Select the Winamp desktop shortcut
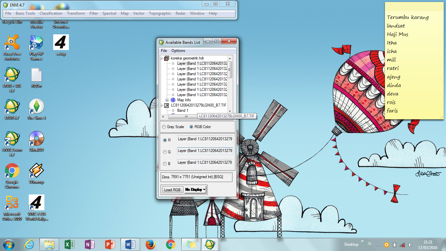 [37, 174]
